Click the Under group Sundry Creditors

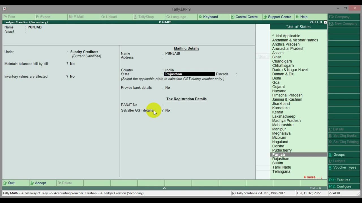(84, 52)
